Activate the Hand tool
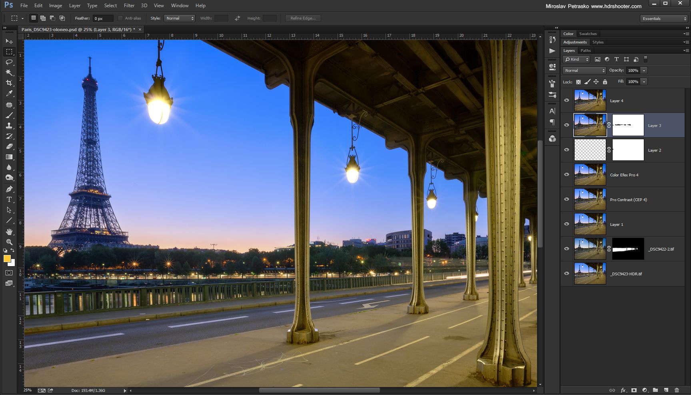Image resolution: width=691 pixels, height=395 pixels. coord(9,232)
